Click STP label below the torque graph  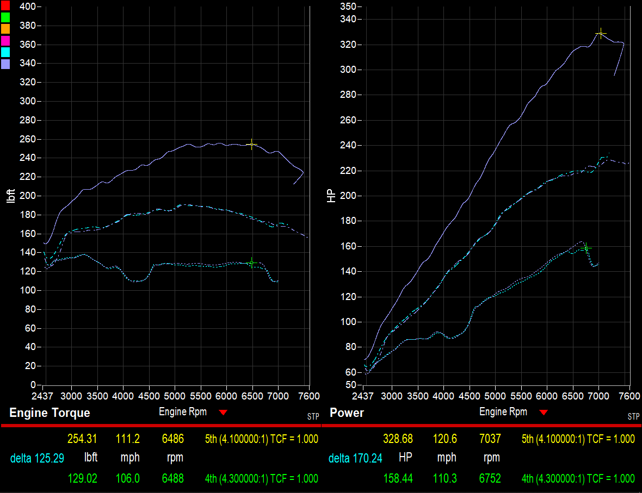click(313, 417)
